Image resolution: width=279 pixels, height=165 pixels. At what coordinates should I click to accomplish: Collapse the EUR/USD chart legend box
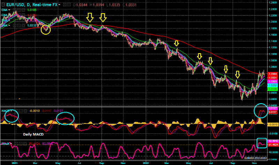coord(3,5)
